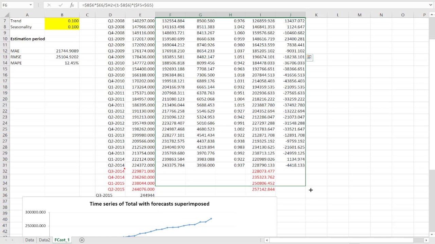The image size is (435, 244).
Task: Click cell with value 243375.784
Action: pyautogui.click(x=170, y=165)
